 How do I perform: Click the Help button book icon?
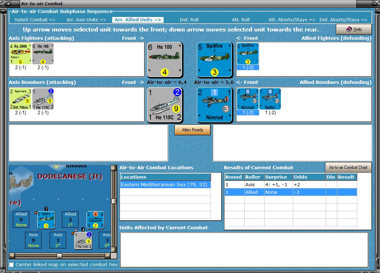[349, 29]
